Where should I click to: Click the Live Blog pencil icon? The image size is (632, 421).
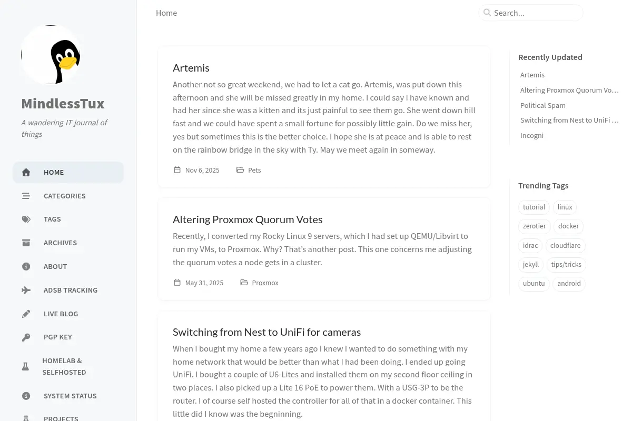[26, 314]
